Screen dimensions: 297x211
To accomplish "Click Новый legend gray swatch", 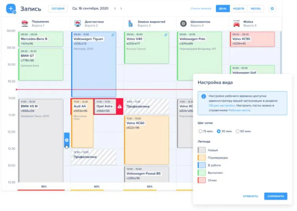I will pos(202,150).
